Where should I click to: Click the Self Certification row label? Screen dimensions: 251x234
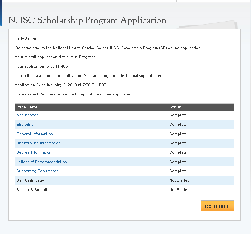pos(31,180)
